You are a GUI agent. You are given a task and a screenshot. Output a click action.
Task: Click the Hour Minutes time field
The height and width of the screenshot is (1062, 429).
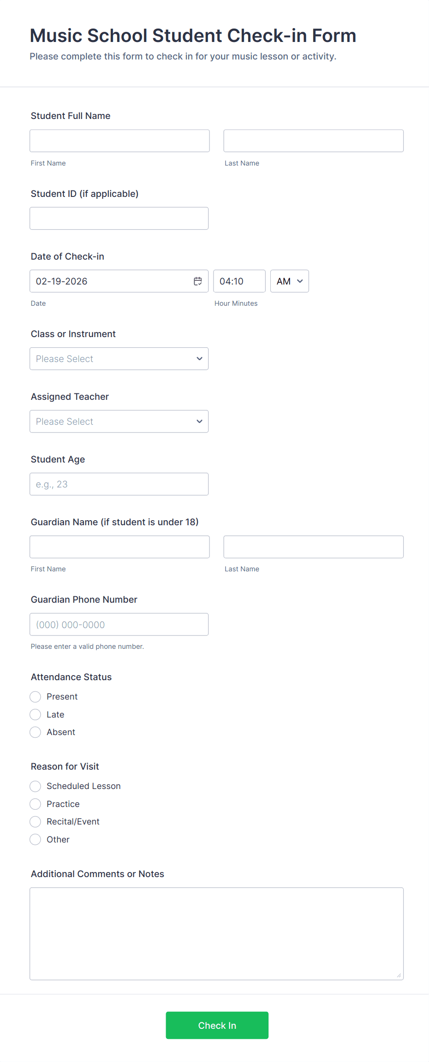239,281
